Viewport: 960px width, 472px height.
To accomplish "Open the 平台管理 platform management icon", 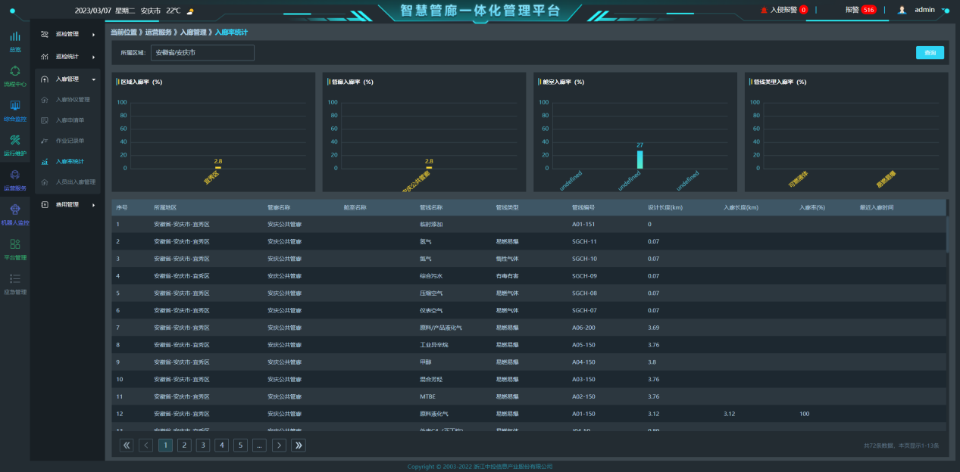I will point(14,244).
